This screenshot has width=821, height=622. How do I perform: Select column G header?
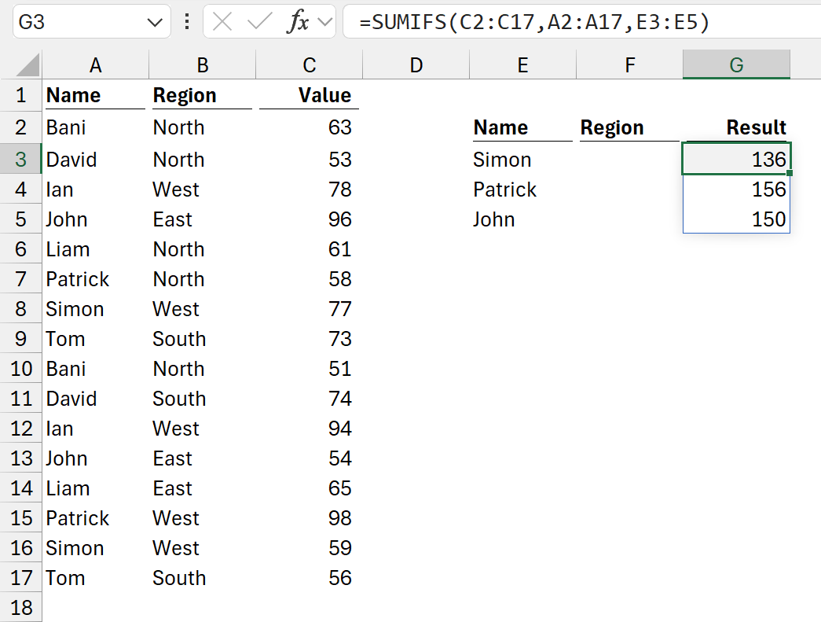[x=736, y=66]
